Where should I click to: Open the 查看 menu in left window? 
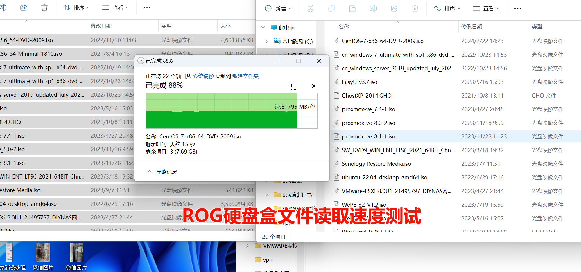click(115, 8)
